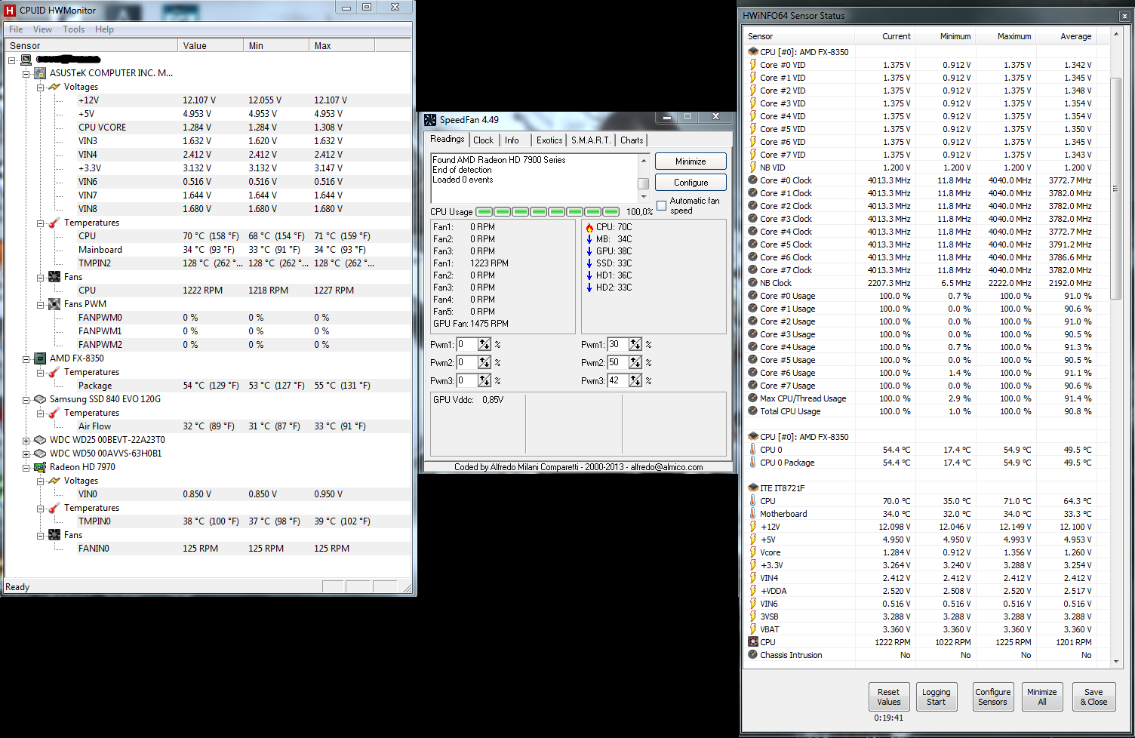Click the ITE IT8721F chip icon in HWiNFO
This screenshot has height=738, width=1135.
(x=752, y=488)
